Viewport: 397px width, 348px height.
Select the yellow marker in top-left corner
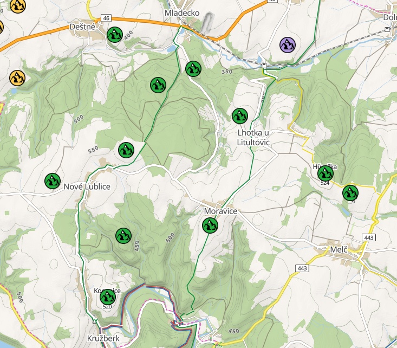18,5
